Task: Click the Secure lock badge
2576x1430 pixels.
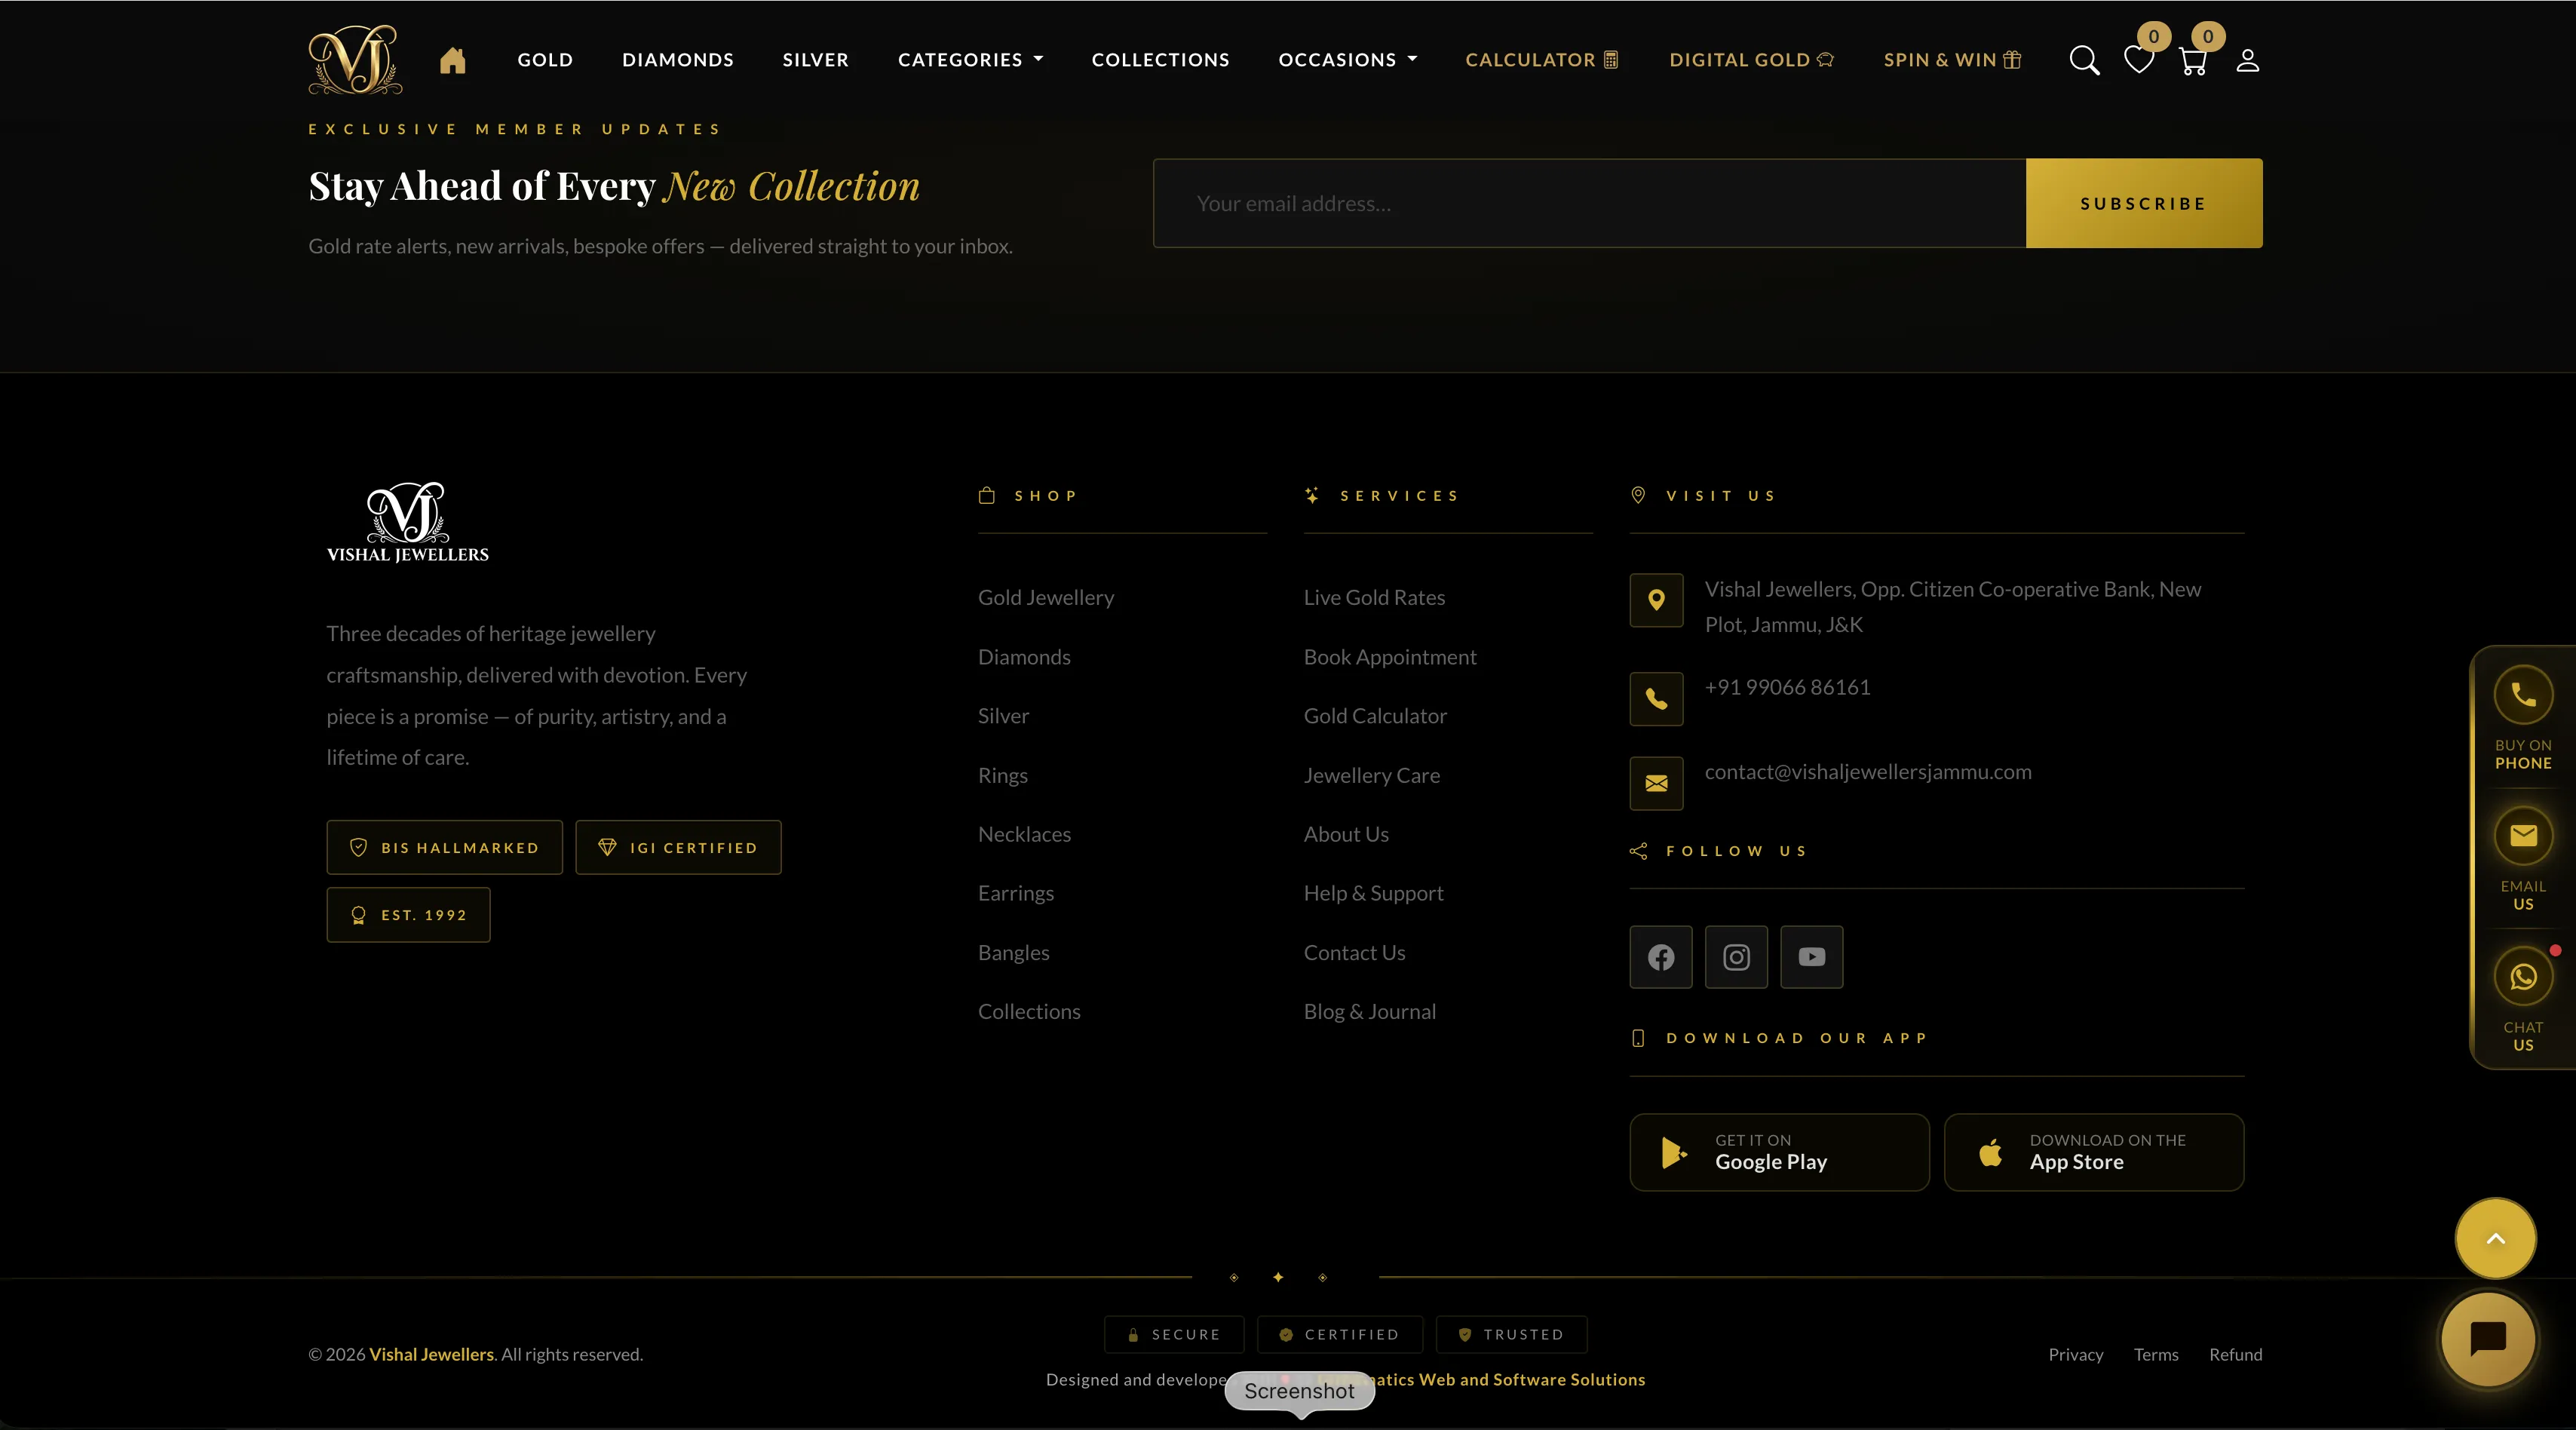Action: [x=1174, y=1335]
